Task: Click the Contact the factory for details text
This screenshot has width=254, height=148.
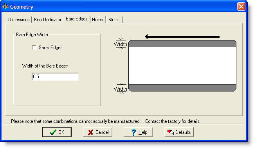Action: click(x=173, y=121)
